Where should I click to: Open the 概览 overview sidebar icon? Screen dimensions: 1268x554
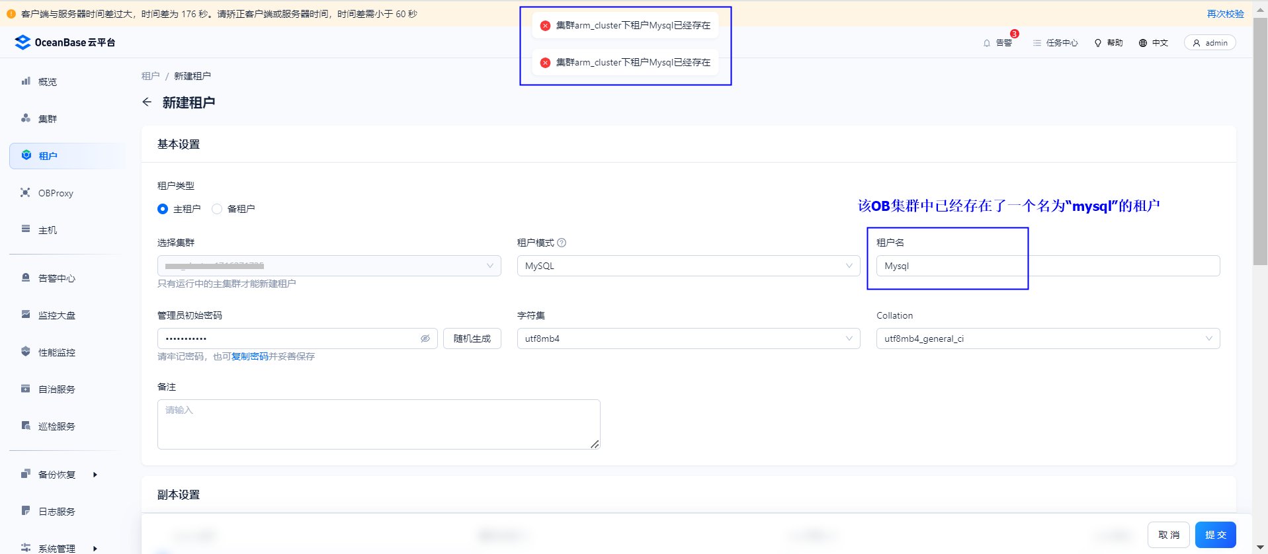tap(26, 81)
